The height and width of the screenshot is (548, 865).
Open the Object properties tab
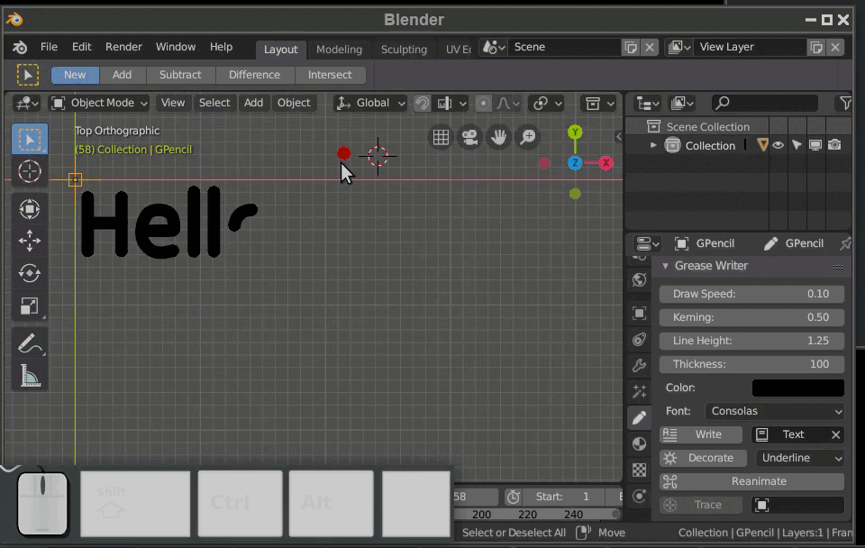[x=639, y=313]
